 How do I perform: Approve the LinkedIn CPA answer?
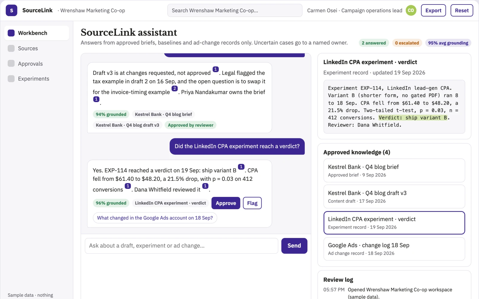pyautogui.click(x=226, y=203)
